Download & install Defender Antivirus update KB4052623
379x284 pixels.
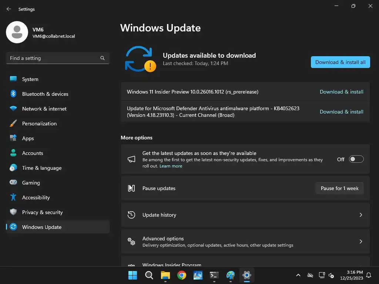pos(341,112)
